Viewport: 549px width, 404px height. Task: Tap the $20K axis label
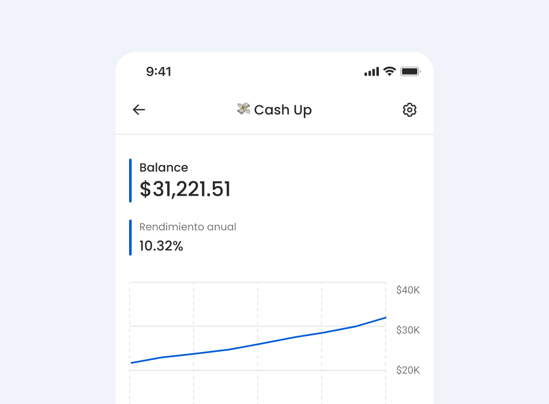[x=407, y=370]
